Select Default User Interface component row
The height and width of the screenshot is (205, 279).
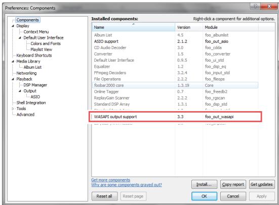coord(175,60)
